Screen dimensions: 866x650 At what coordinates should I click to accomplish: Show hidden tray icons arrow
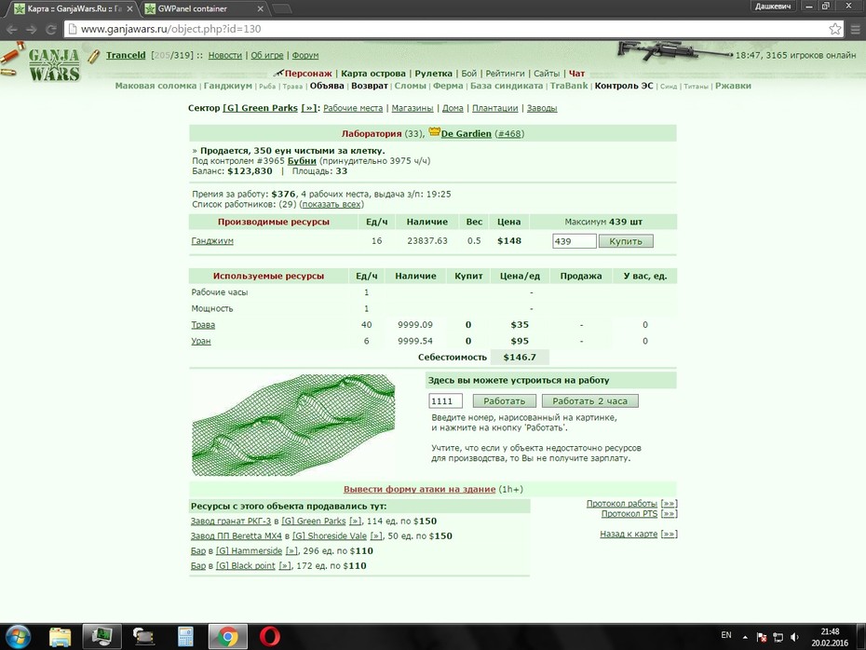745,637
